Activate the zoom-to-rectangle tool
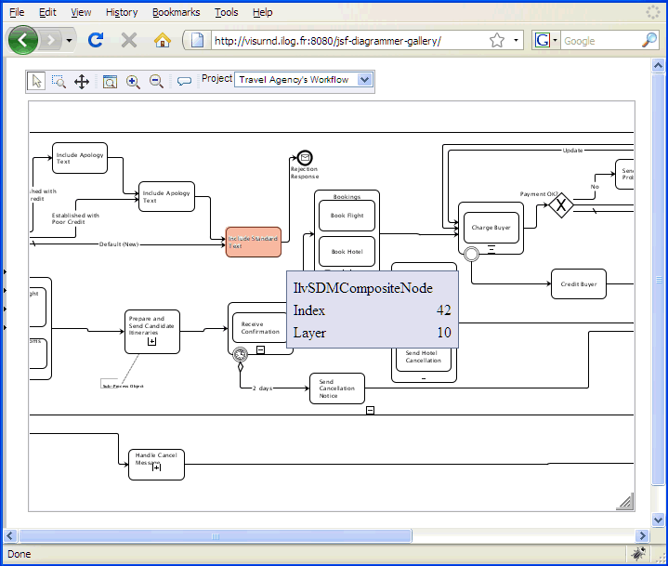Viewport: 668px width, 566px height. pos(59,81)
